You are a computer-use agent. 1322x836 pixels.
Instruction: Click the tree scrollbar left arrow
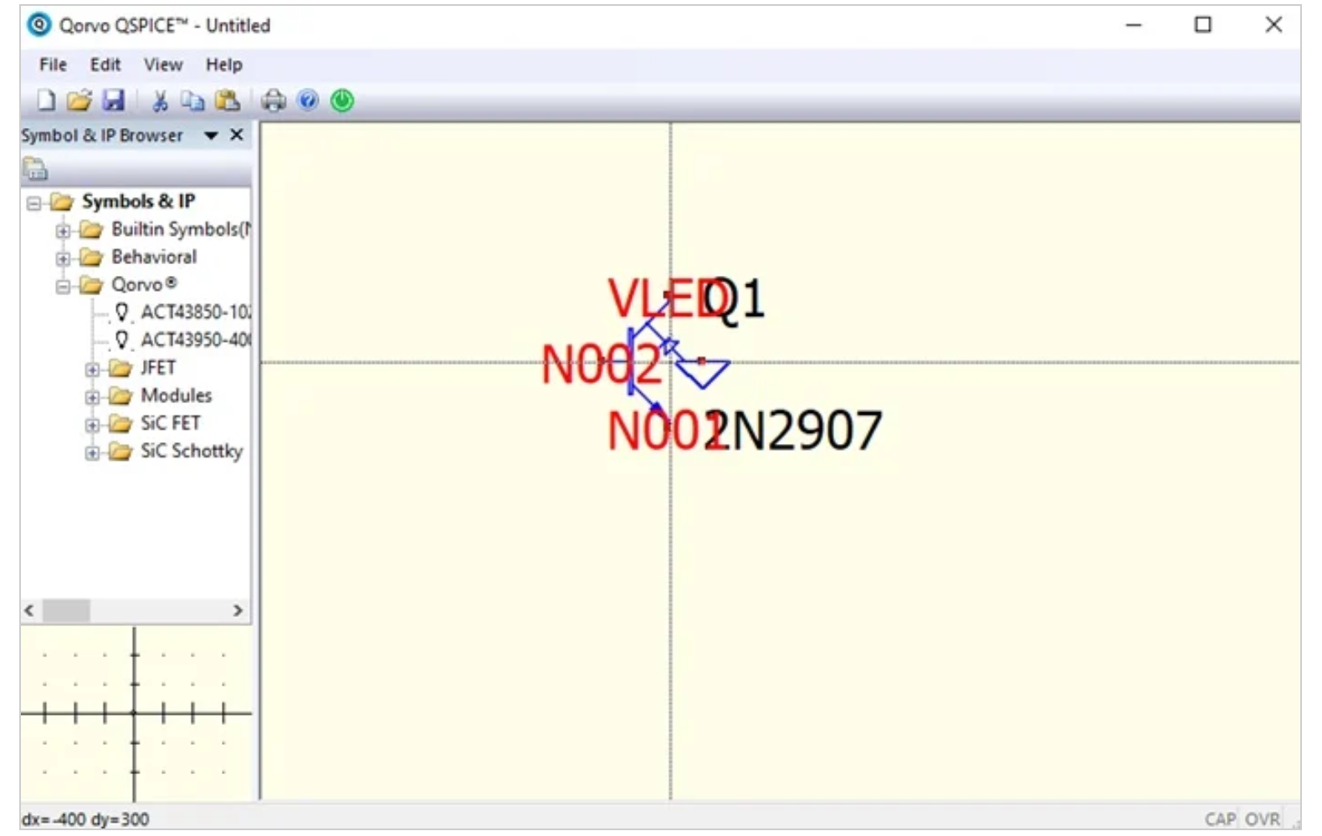click(x=29, y=610)
